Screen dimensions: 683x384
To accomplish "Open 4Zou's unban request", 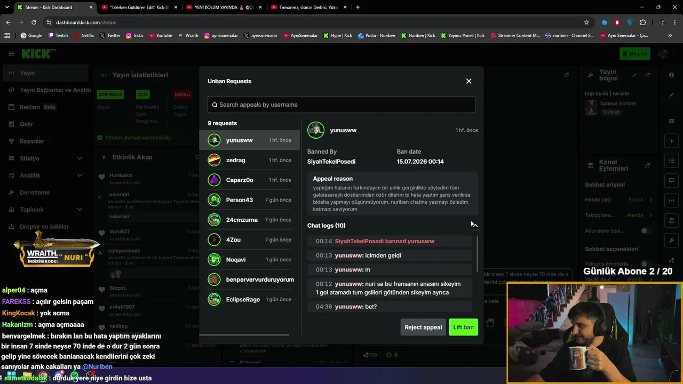I will click(x=250, y=239).
